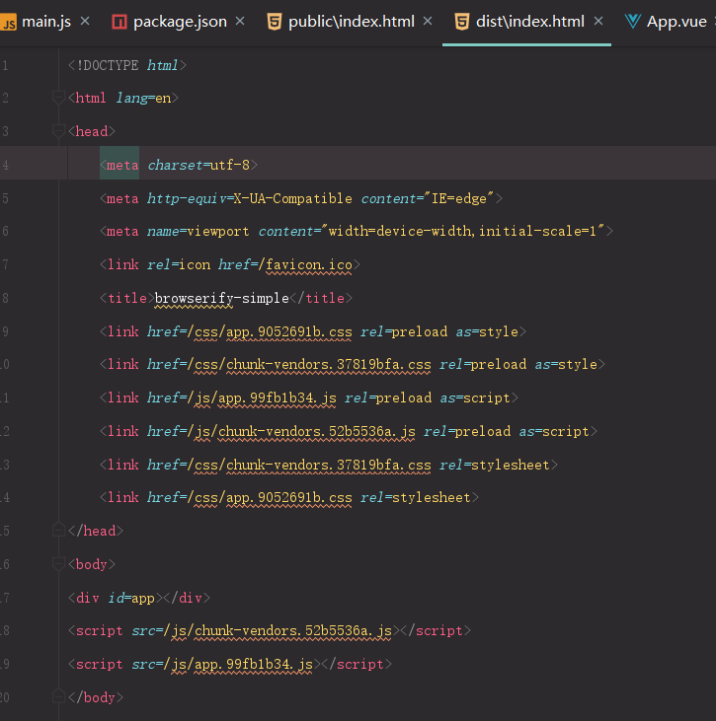This screenshot has width=716, height=721.
Task: Switch to the package.json tab
Action: click(x=180, y=22)
